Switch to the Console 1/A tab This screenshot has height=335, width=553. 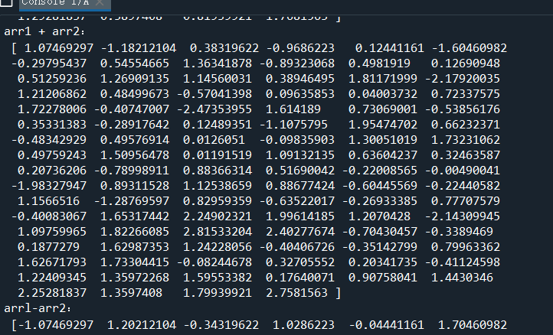65,4
